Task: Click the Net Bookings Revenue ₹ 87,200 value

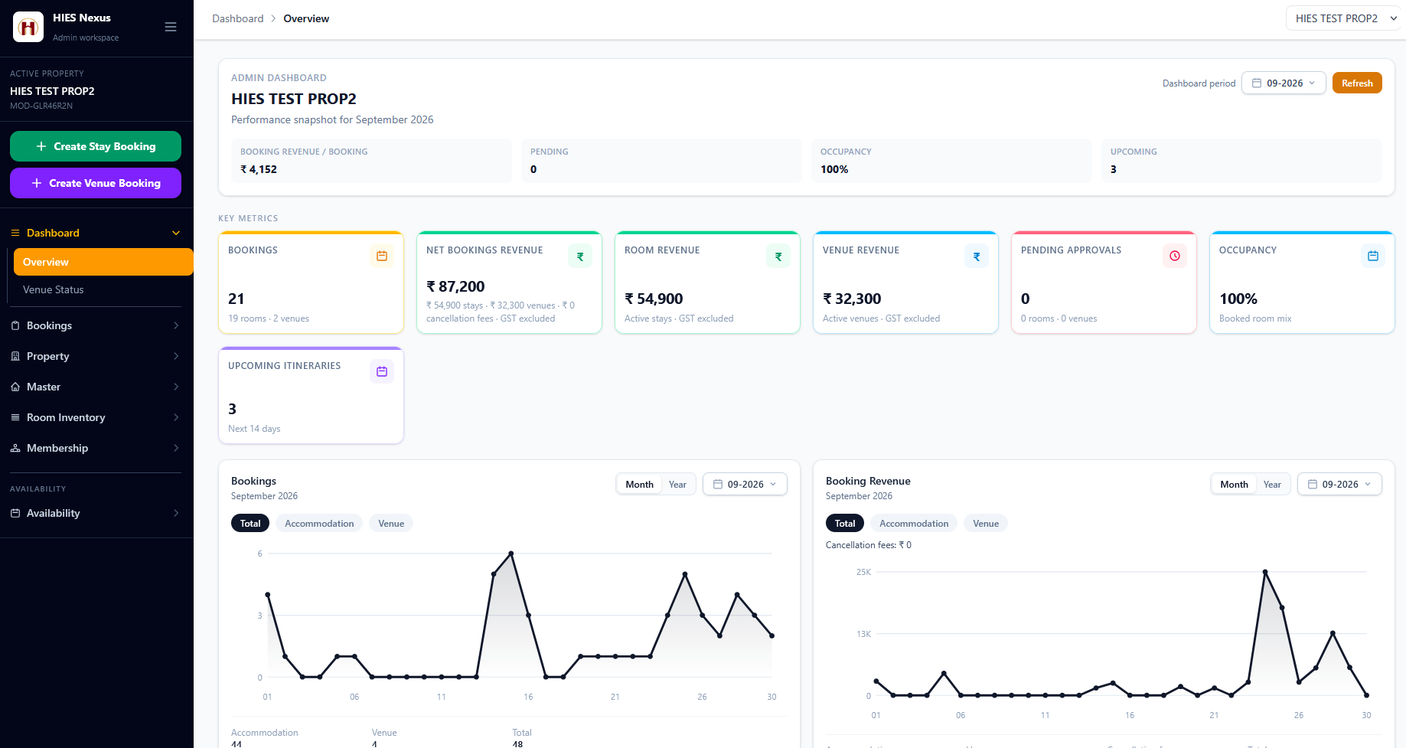Action: (x=455, y=286)
